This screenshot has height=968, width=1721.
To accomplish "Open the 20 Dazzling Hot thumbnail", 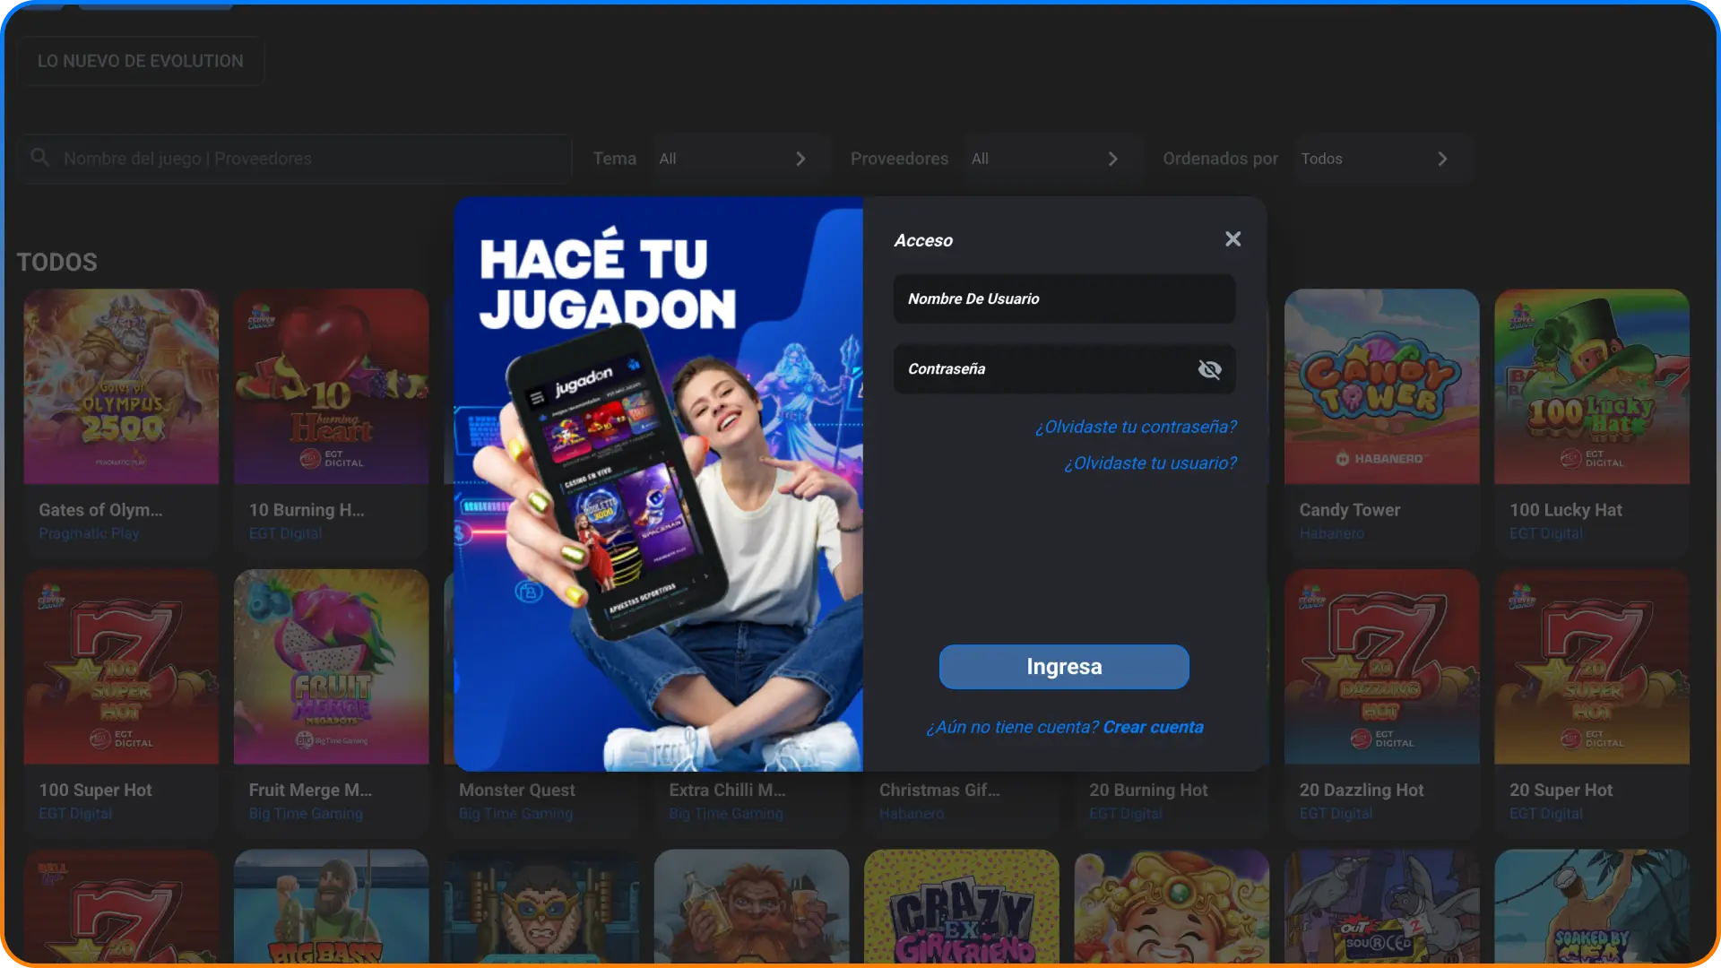I will [x=1381, y=667].
